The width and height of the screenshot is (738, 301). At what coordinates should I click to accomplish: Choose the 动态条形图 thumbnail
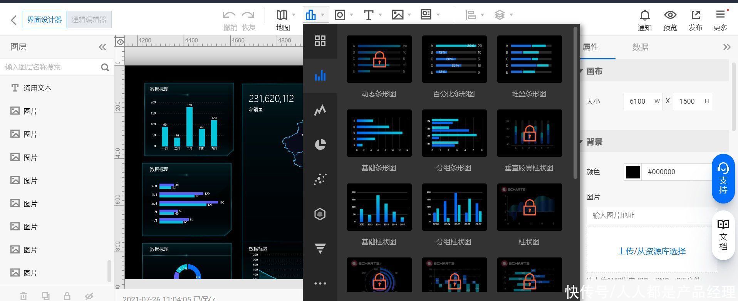pyautogui.click(x=379, y=59)
